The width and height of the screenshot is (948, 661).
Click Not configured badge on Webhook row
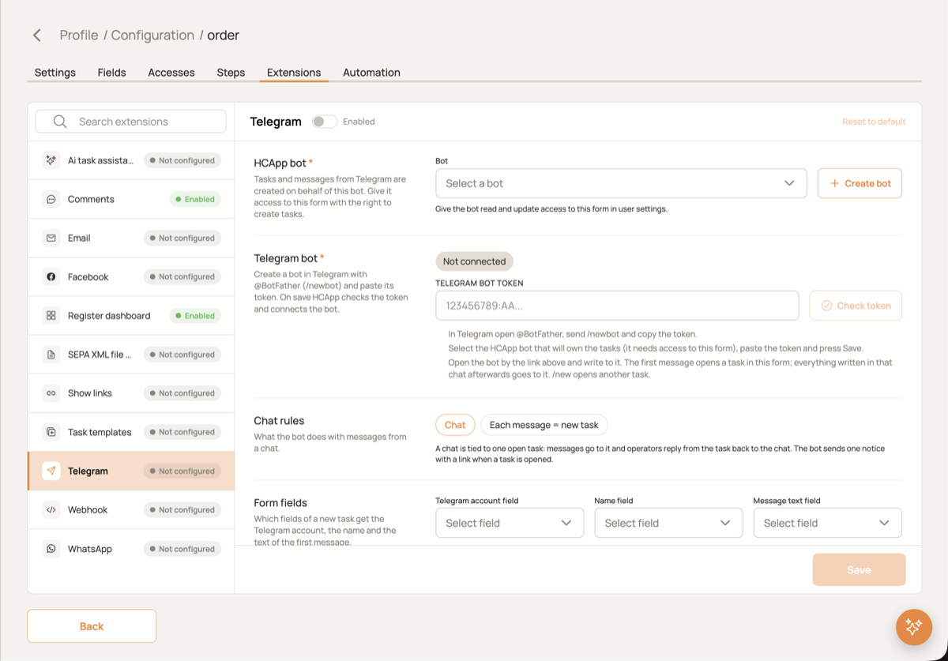182,509
